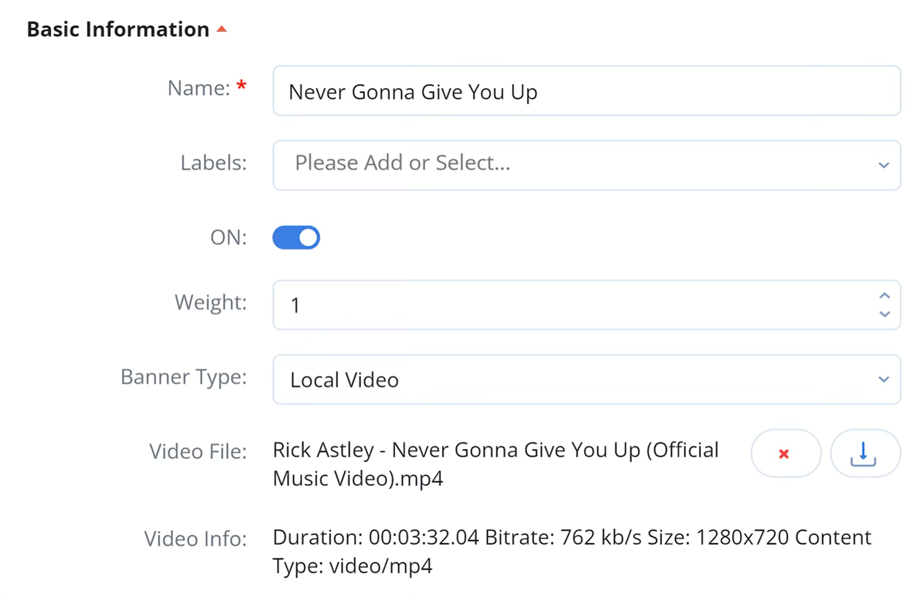Download the Rick Astley video file
This screenshot has width=915, height=593.
point(864,454)
